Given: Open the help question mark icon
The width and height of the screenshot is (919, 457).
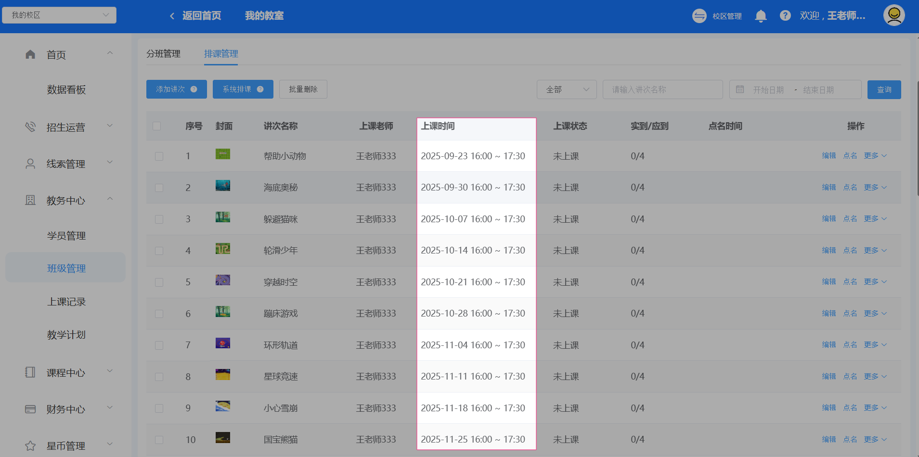Looking at the screenshot, I should [785, 16].
